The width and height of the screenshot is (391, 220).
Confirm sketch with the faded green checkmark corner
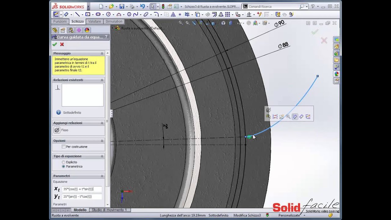tap(315, 31)
